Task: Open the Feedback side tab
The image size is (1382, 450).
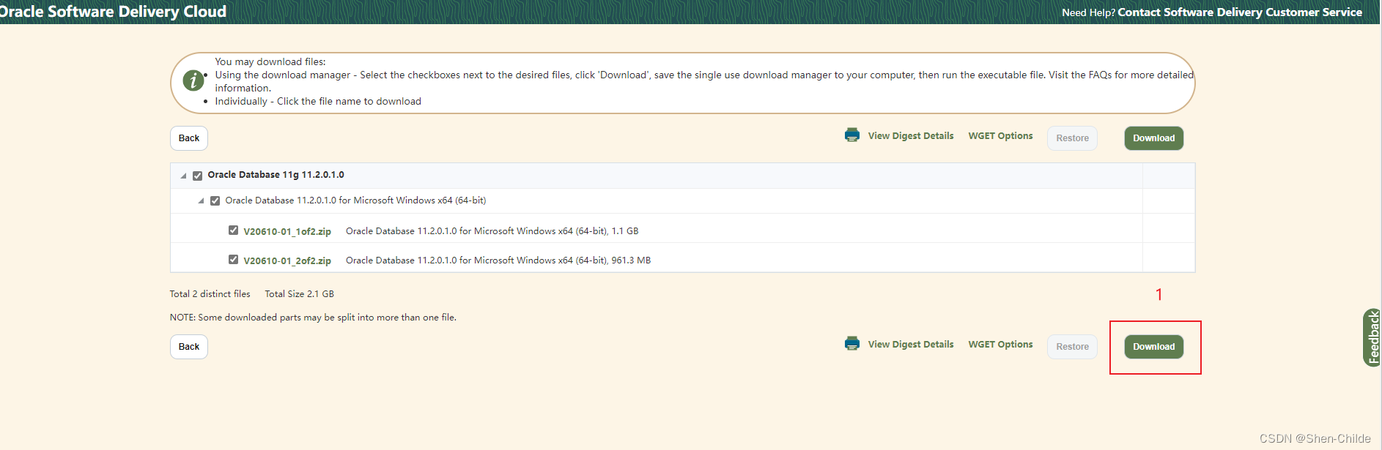Action: coord(1372,337)
